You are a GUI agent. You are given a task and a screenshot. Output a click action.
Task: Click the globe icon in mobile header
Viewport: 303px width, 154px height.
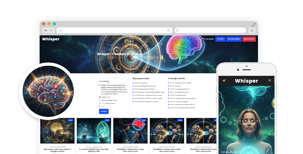(x=224, y=80)
